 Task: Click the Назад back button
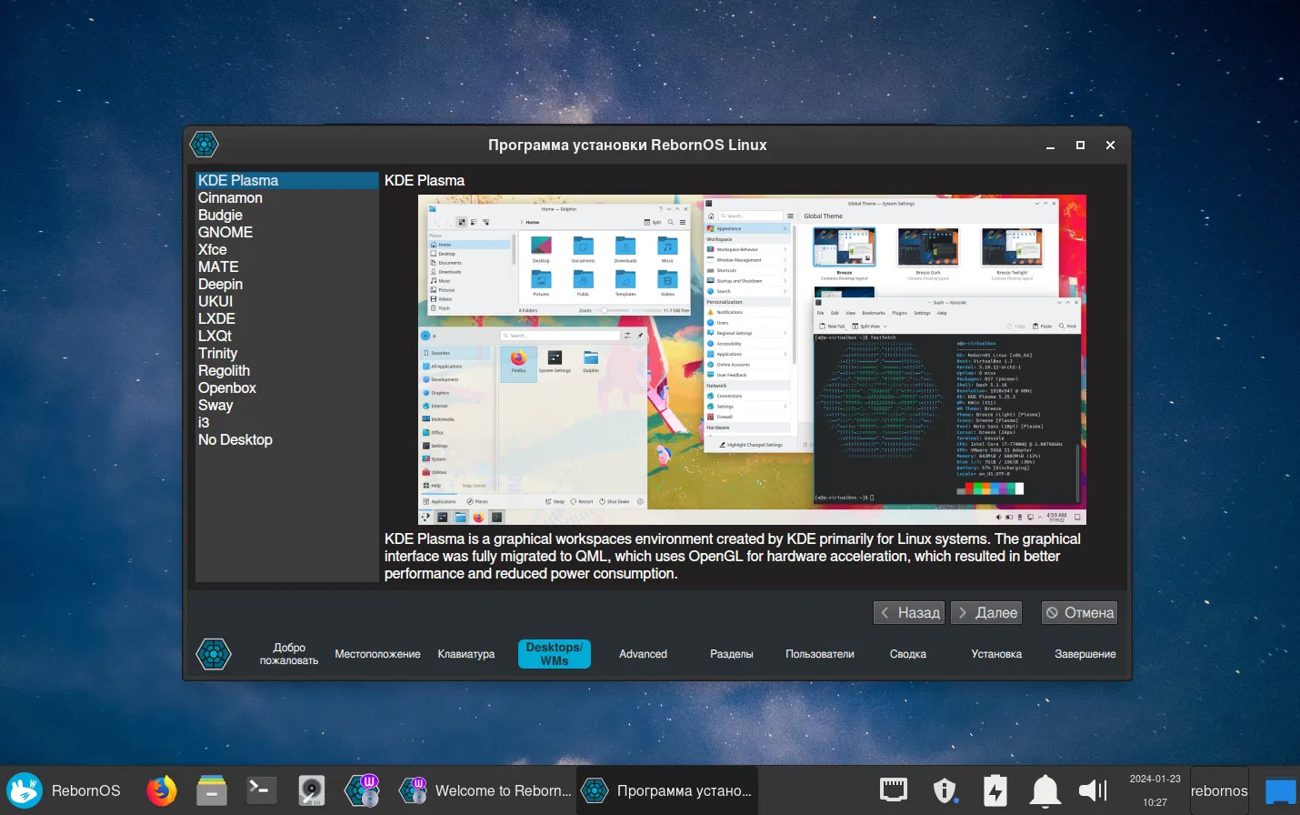(909, 612)
